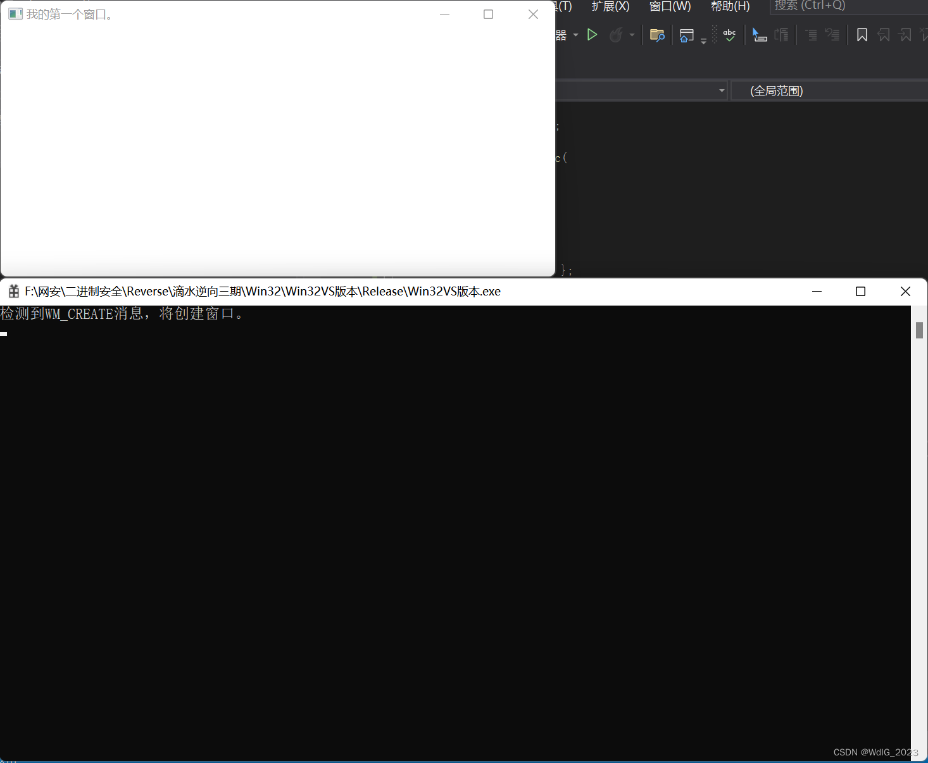Open the Find in Files folder icon
The image size is (928, 763).
(657, 35)
